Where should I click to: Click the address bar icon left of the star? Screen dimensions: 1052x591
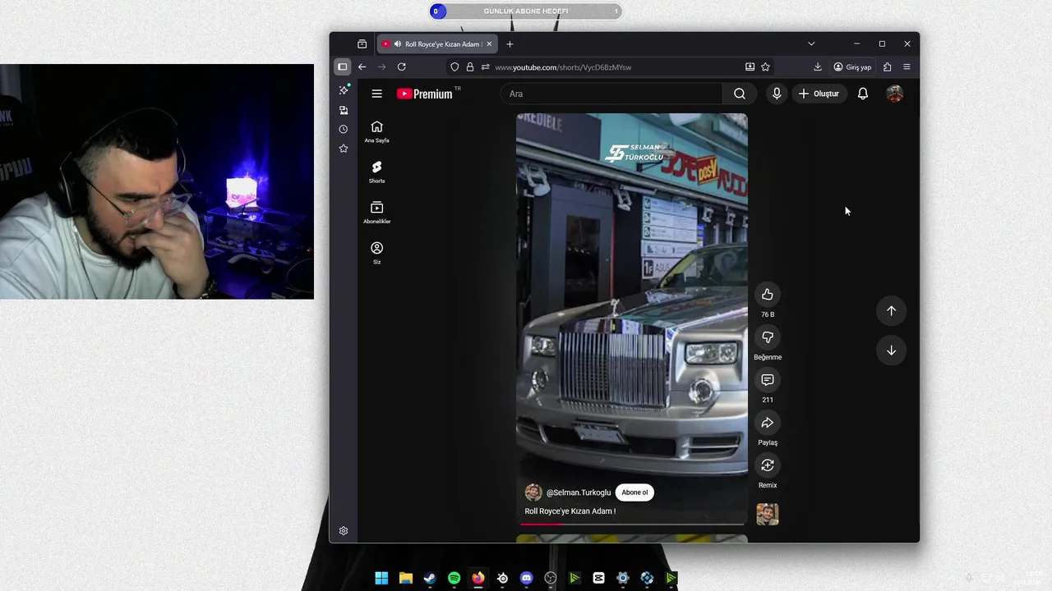tap(750, 67)
